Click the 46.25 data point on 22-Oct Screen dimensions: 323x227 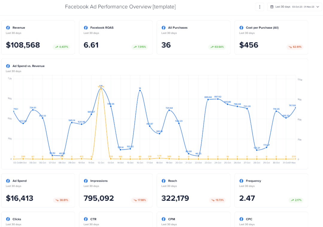198,156
